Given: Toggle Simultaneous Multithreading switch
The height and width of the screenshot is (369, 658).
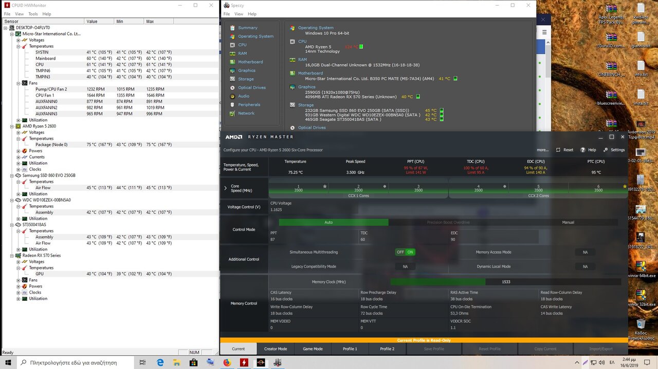Looking at the screenshot, I should [x=405, y=252].
